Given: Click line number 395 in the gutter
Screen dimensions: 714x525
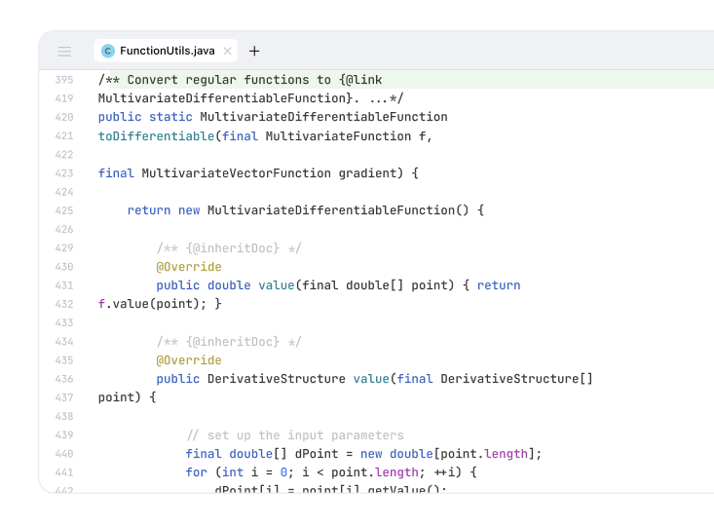Looking at the screenshot, I should click(x=64, y=80).
